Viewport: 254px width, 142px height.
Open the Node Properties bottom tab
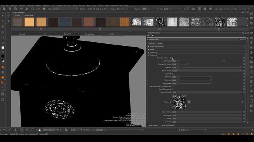pos(167,125)
